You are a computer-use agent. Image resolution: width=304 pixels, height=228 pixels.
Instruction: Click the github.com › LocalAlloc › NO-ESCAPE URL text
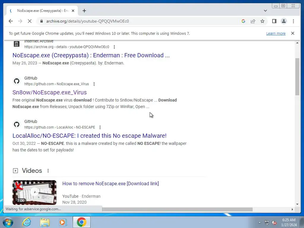click(60, 127)
